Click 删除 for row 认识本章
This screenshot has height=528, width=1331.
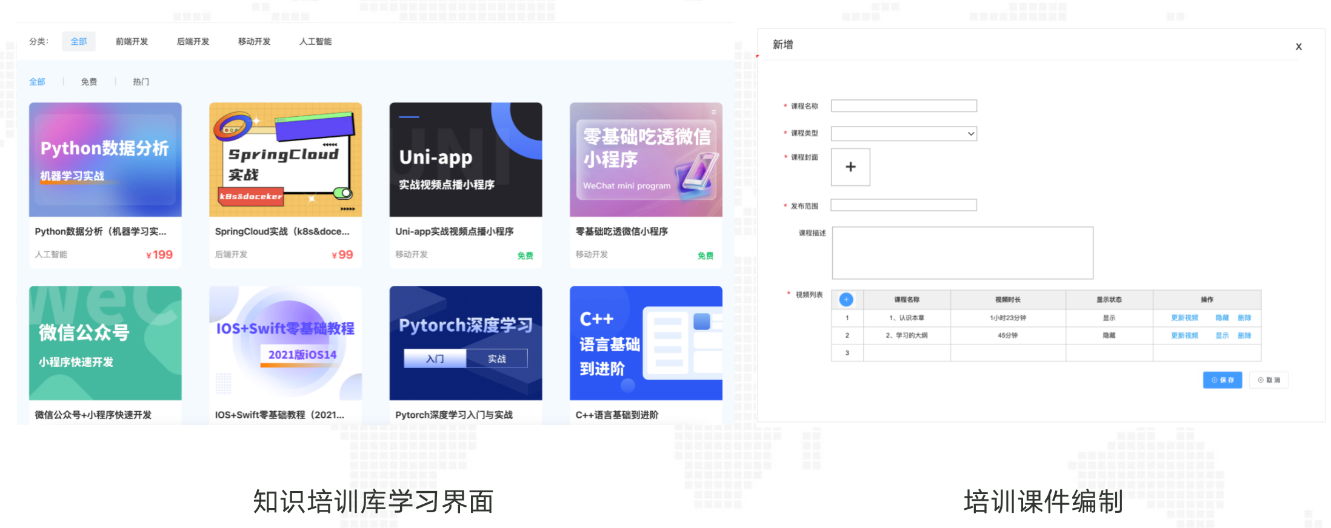click(1244, 317)
